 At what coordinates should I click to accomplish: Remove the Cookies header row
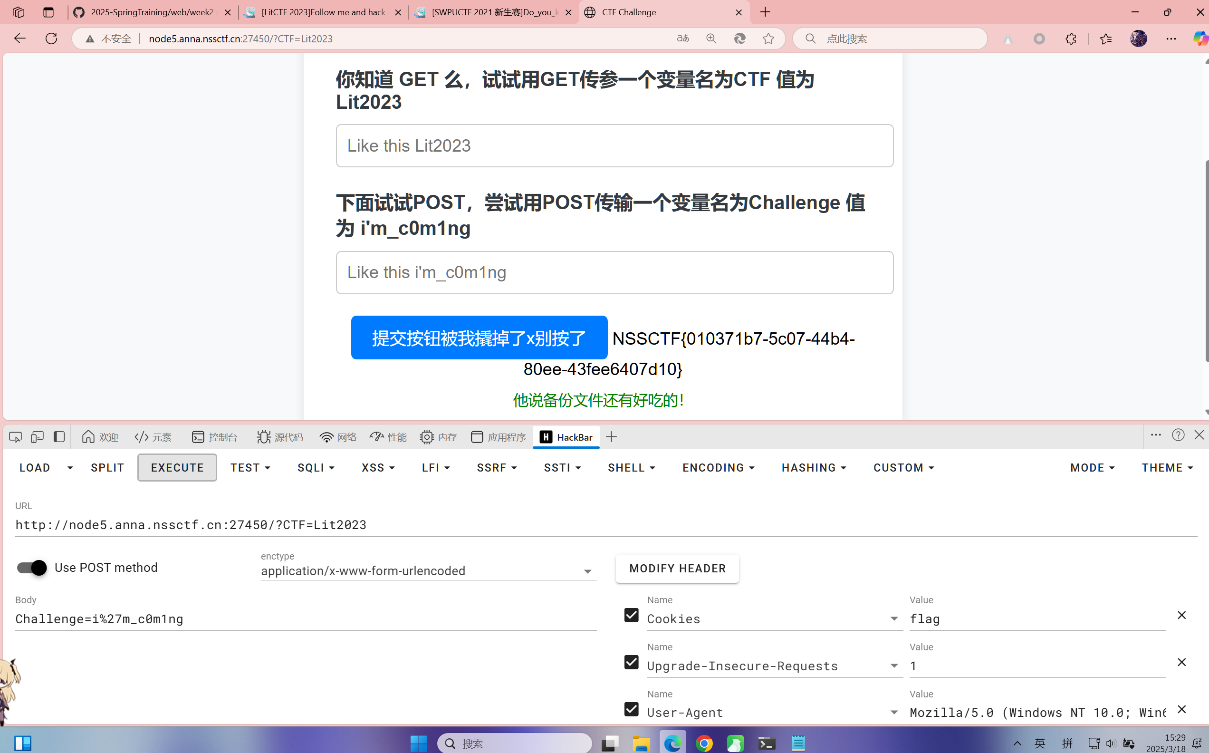tap(1181, 615)
